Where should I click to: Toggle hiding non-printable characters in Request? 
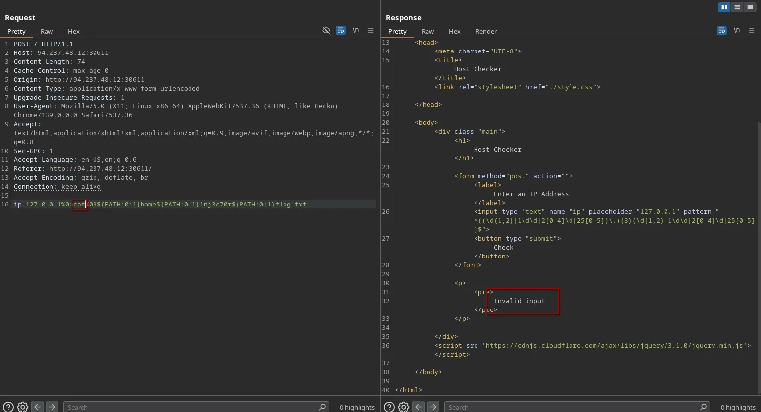(x=326, y=31)
